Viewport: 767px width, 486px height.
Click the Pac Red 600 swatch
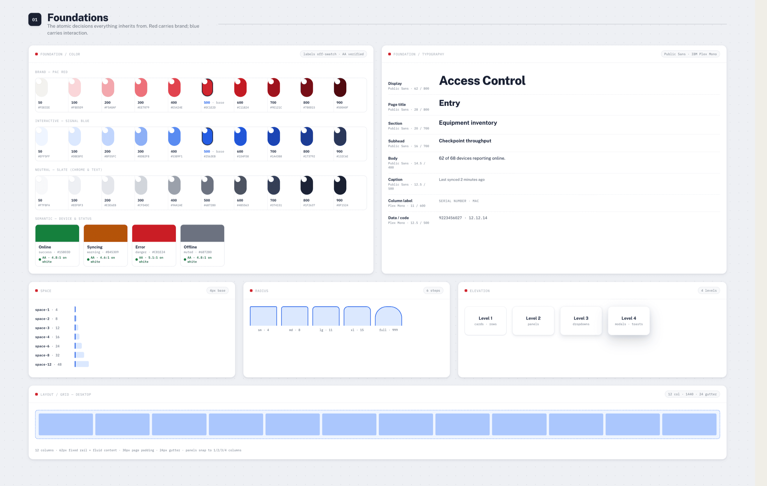pos(241,87)
